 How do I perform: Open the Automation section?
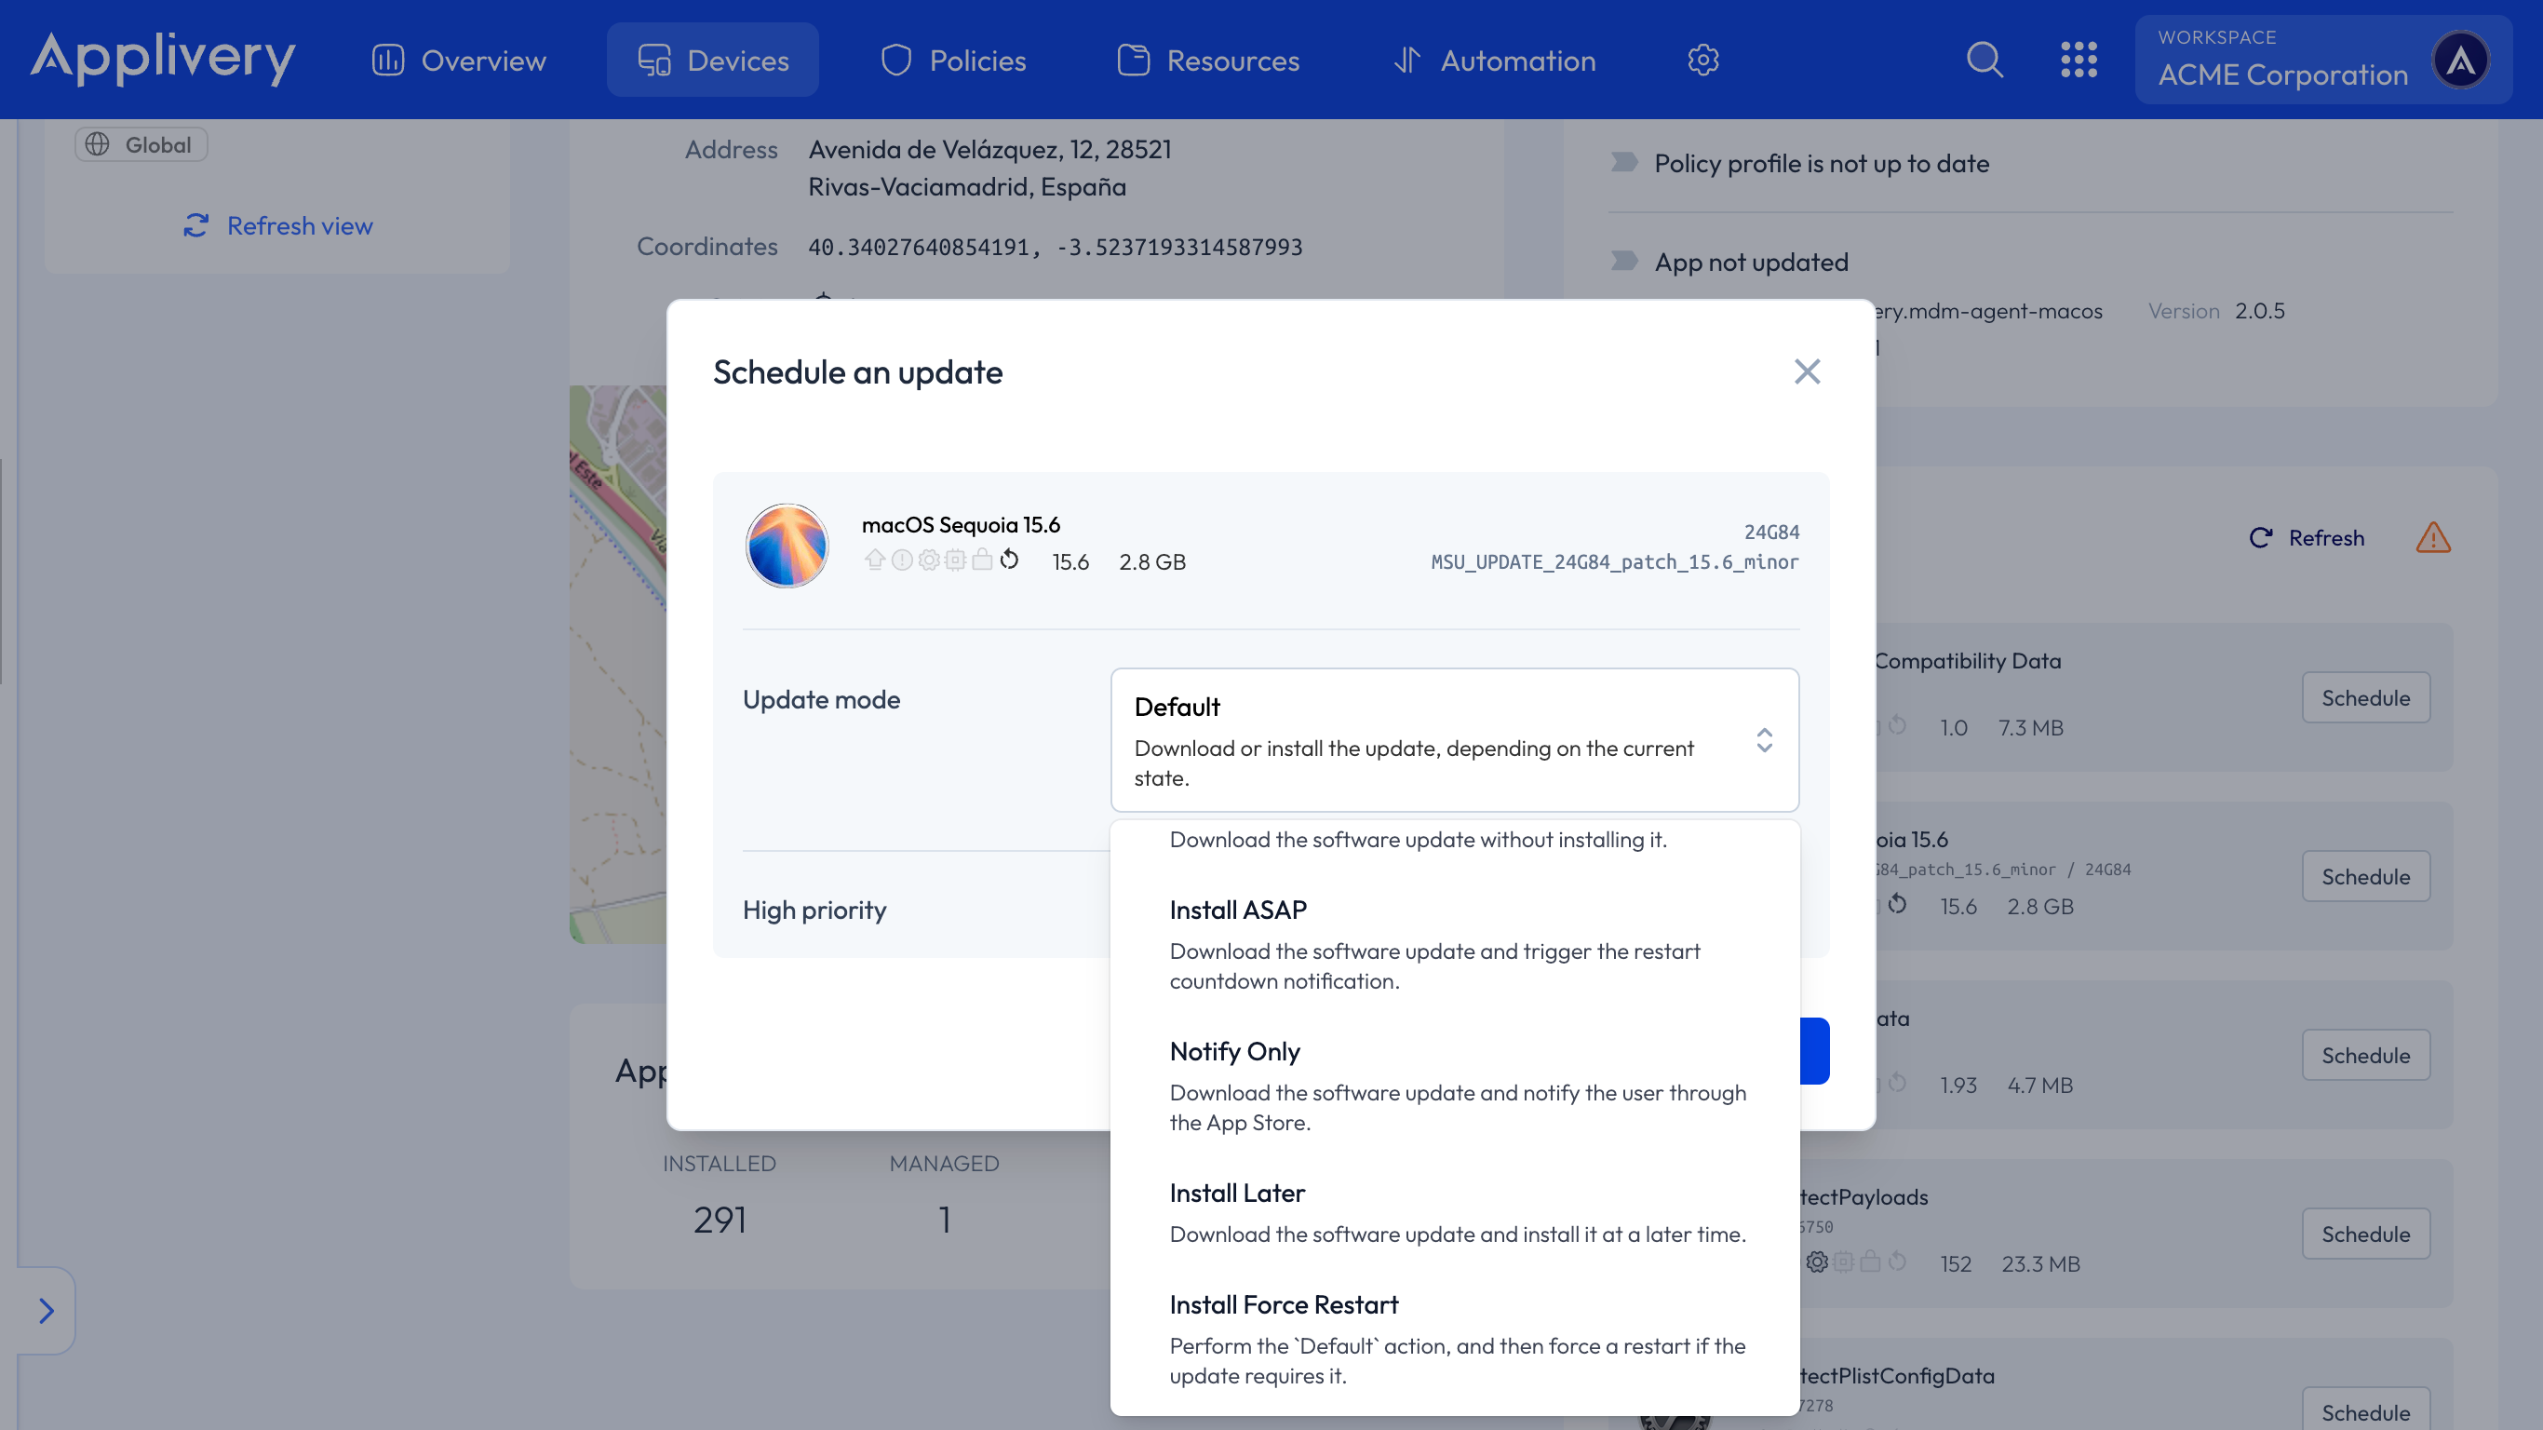click(x=1495, y=61)
